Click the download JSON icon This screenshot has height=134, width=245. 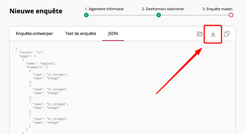tap(213, 34)
